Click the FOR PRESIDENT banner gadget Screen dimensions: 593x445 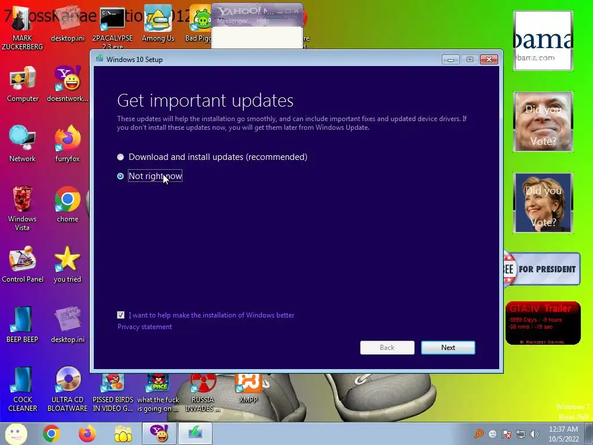541,269
